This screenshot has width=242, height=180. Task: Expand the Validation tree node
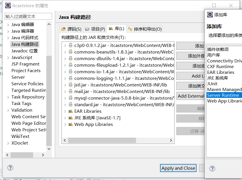click(8, 110)
